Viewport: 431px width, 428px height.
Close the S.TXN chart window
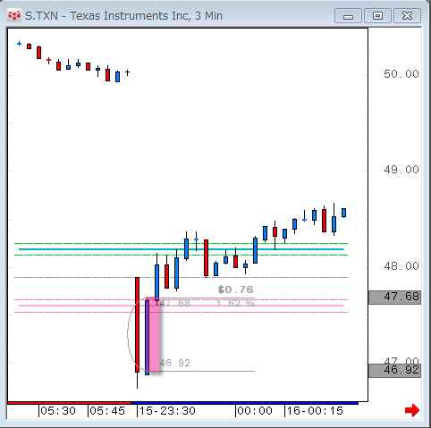pyautogui.click(x=407, y=16)
